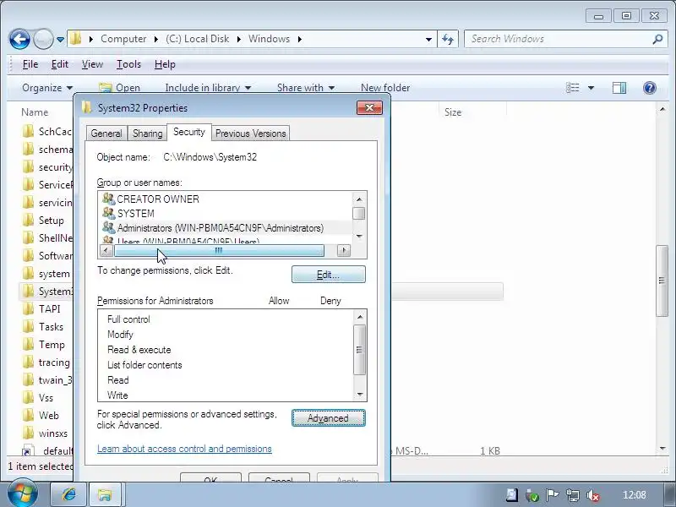This screenshot has width=676, height=507.
Task: Close the System32 Properties dialog
Action: tap(369, 108)
